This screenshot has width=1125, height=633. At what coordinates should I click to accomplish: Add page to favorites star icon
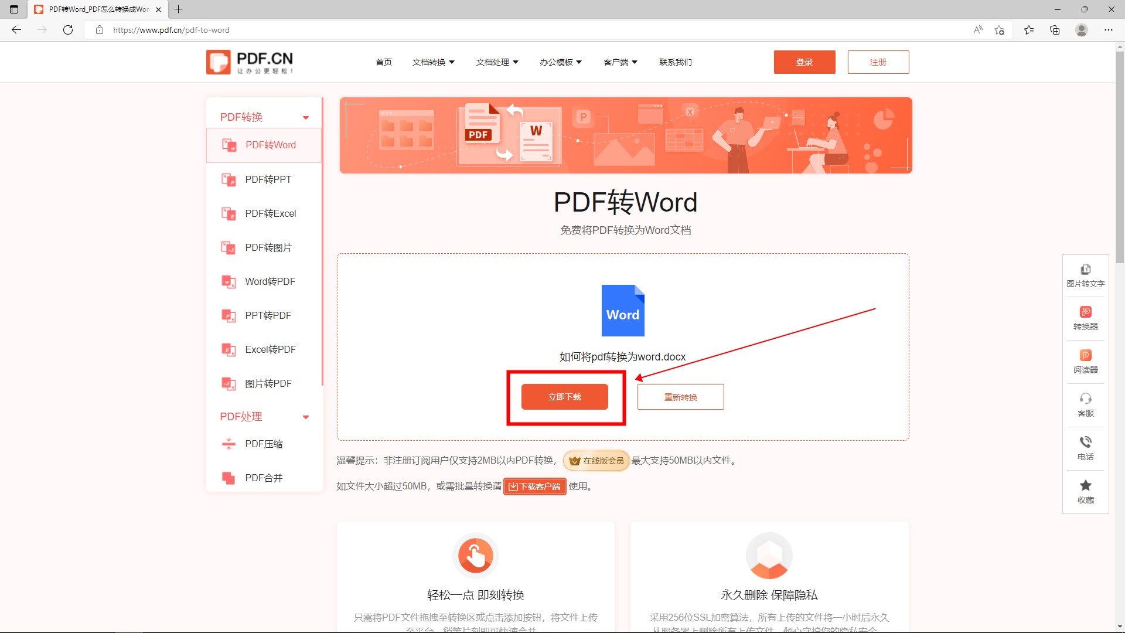[x=999, y=30]
